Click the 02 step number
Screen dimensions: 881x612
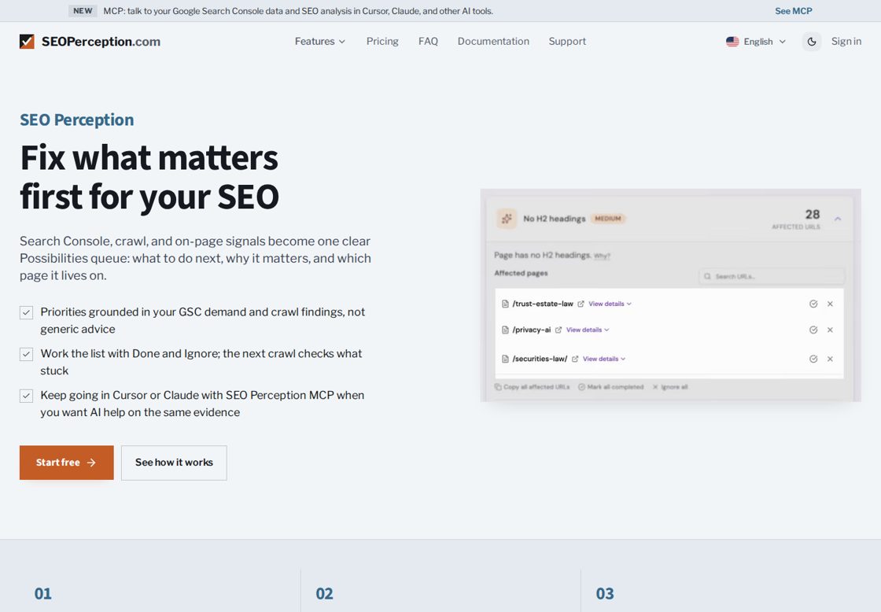pyautogui.click(x=324, y=594)
